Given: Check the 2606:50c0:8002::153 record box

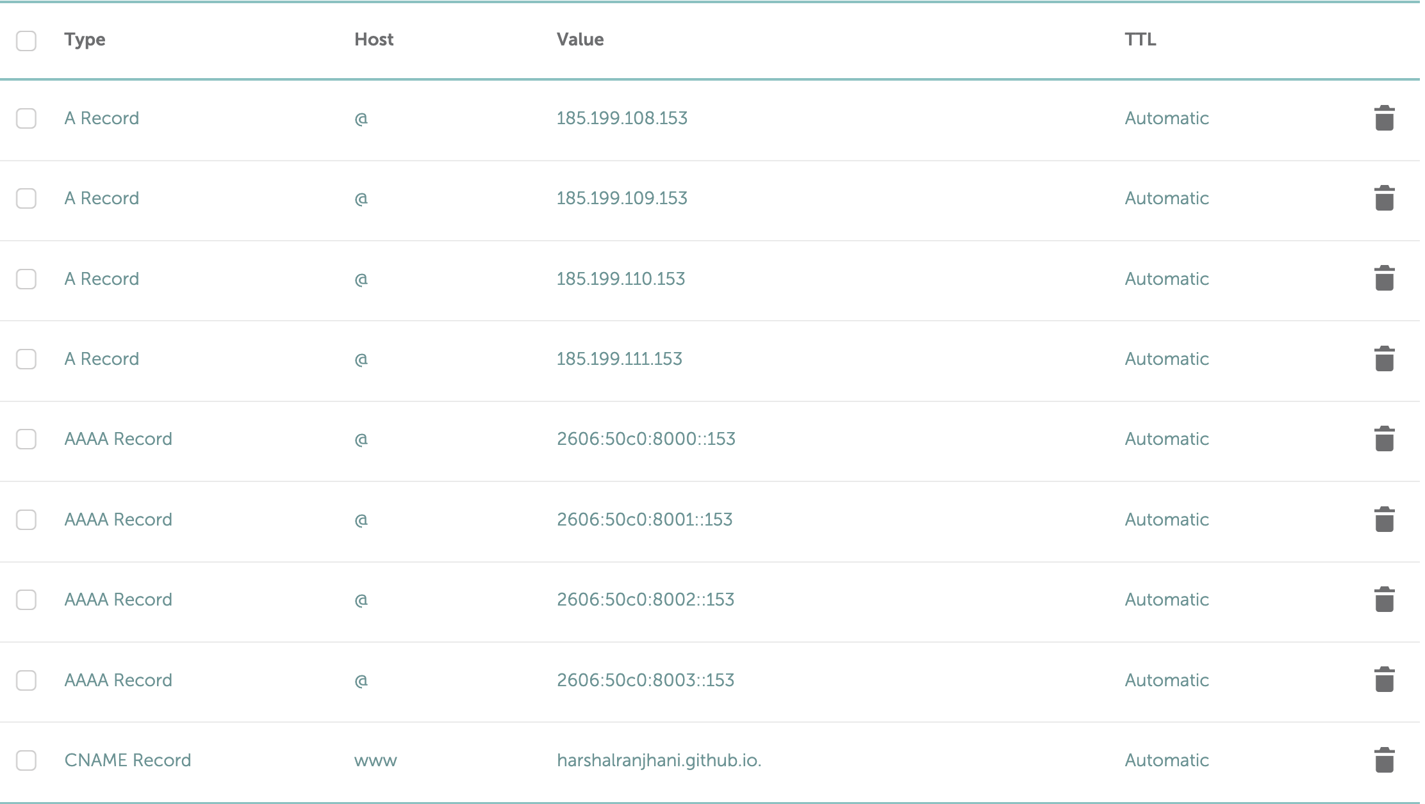Looking at the screenshot, I should click(26, 600).
